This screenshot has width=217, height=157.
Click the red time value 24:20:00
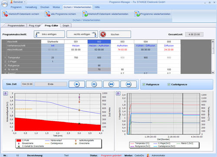tap(169, 50)
